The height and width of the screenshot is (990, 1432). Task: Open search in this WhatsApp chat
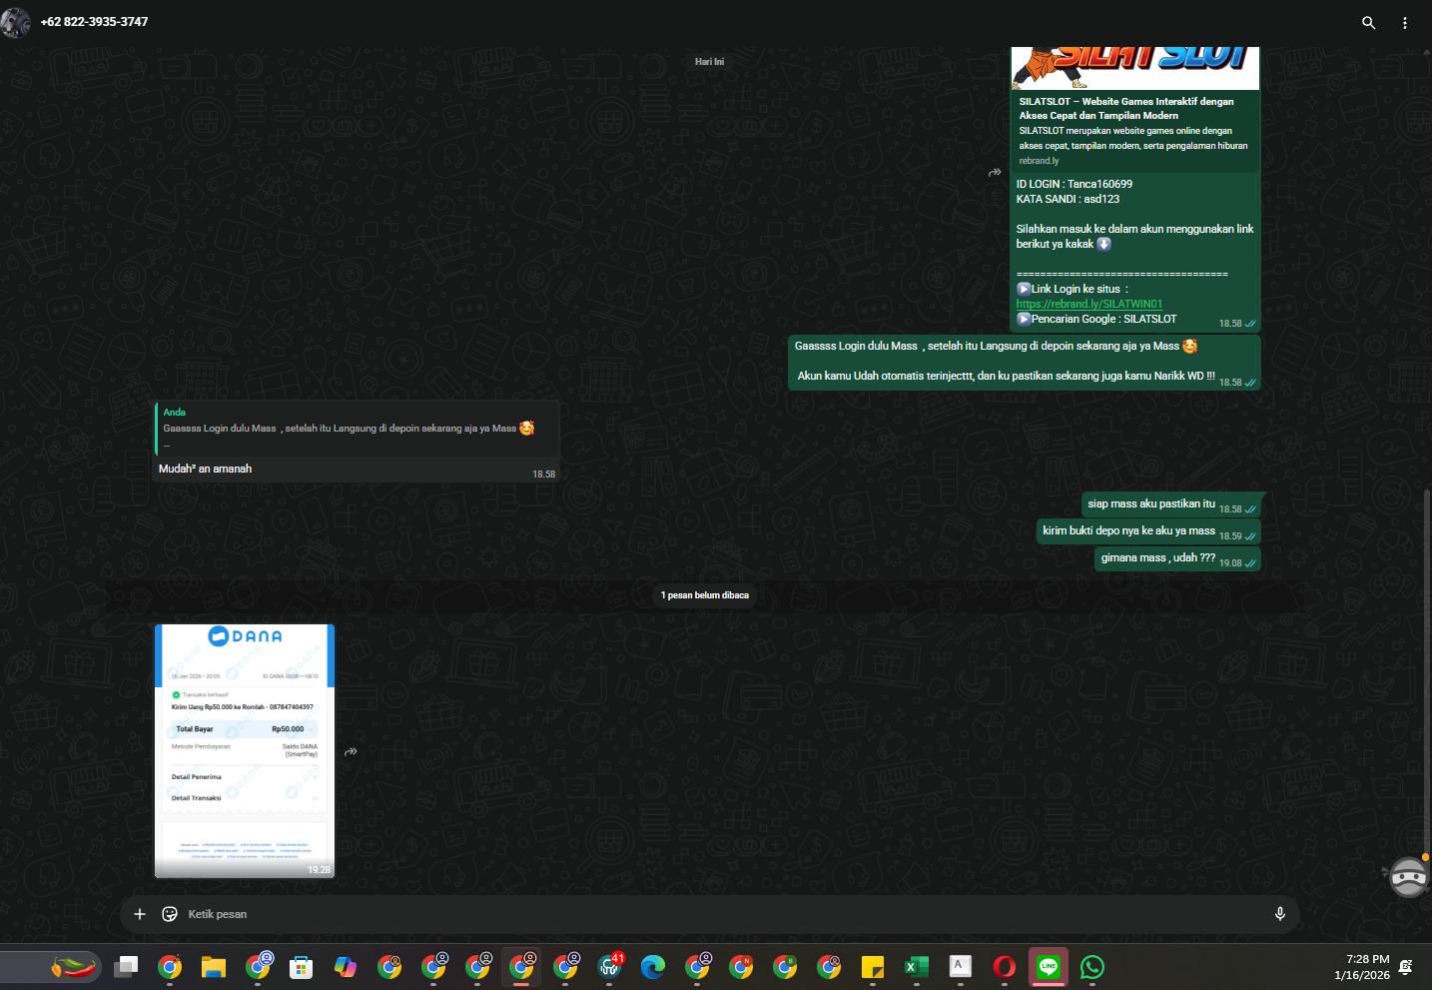coord(1368,22)
